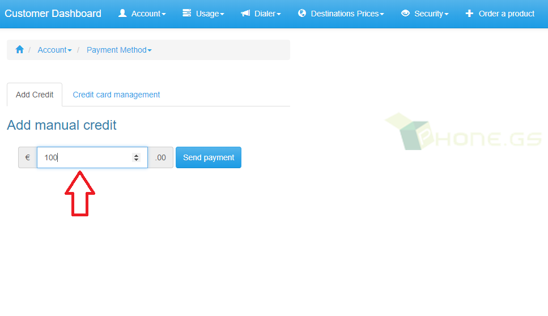The image size is (548, 316).
Task: Click the plus icon beside Order a product
Action: coord(469,13)
